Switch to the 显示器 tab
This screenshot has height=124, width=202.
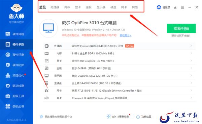(x=101, y=7)
